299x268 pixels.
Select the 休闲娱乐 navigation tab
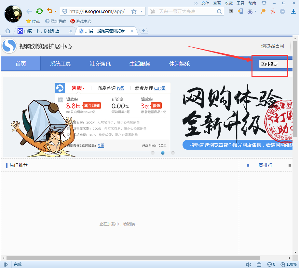(180, 64)
